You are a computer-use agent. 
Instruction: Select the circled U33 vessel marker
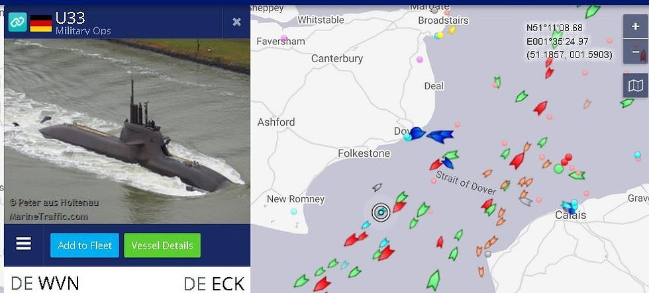(x=381, y=212)
